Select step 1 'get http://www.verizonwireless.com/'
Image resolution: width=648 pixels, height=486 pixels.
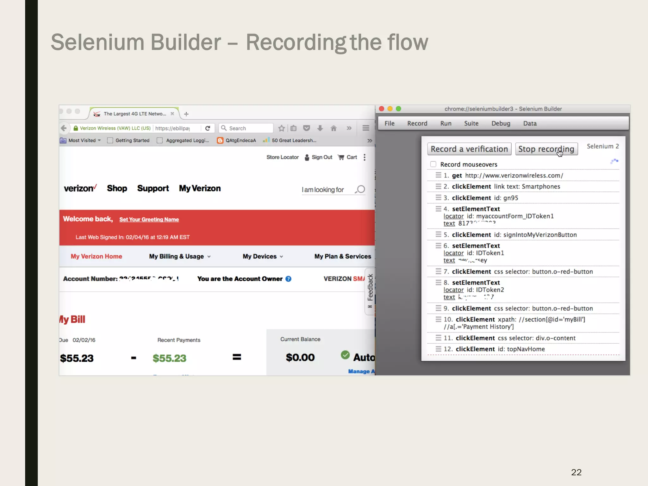click(523, 175)
